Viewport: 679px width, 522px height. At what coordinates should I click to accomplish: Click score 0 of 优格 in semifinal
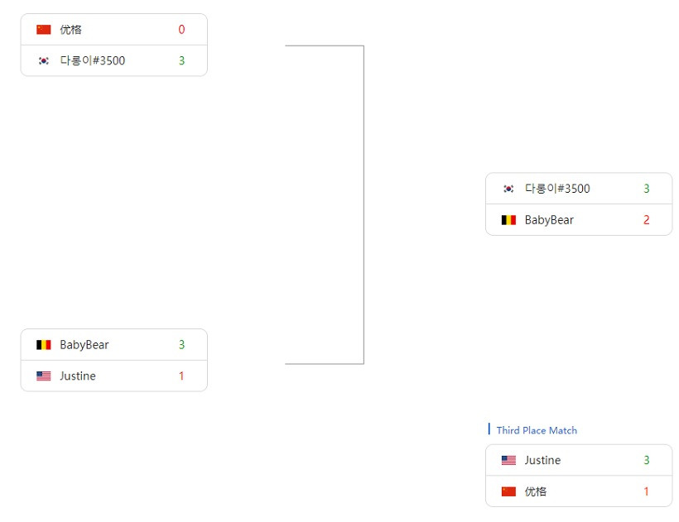181,30
